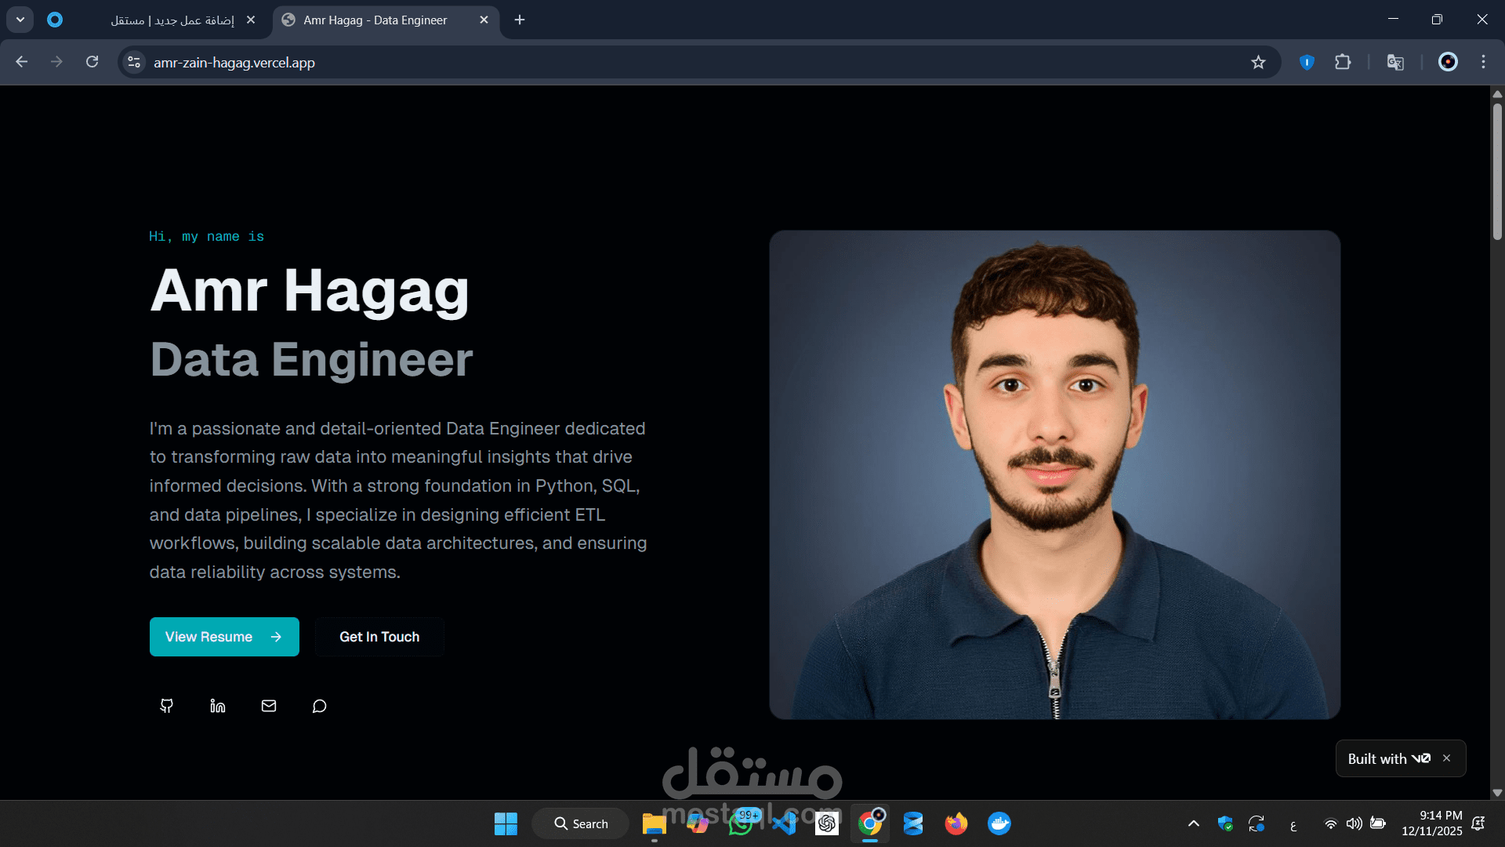
Task: Click the chat message bubble icon
Action: (x=319, y=706)
